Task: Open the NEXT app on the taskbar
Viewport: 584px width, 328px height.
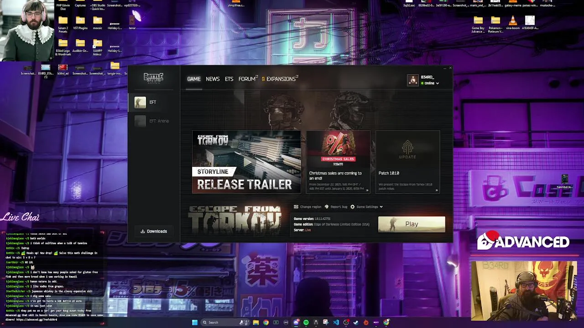Action: (x=376, y=323)
